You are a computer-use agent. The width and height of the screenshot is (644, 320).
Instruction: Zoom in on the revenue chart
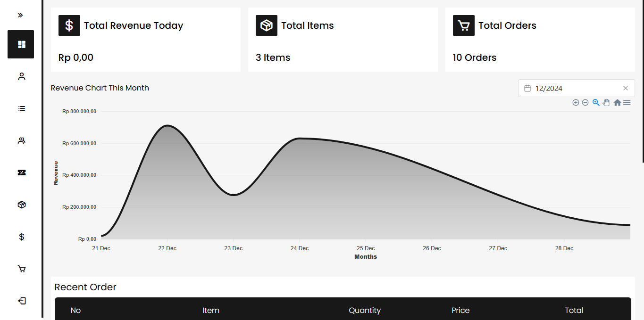(576, 102)
